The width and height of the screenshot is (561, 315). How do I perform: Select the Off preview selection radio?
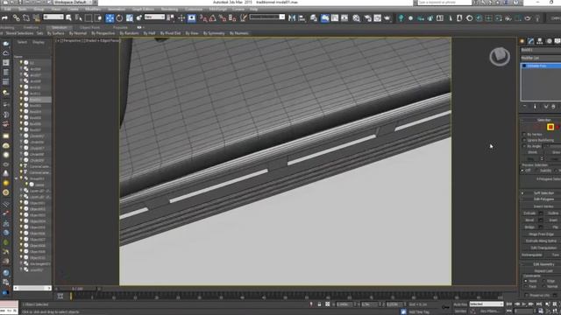(x=522, y=171)
